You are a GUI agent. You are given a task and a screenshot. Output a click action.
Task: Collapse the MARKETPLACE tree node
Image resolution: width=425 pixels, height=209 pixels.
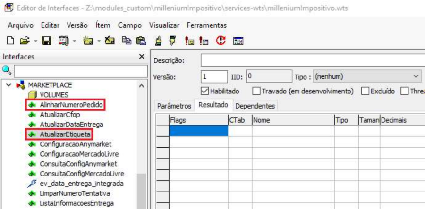pyautogui.click(x=9, y=85)
